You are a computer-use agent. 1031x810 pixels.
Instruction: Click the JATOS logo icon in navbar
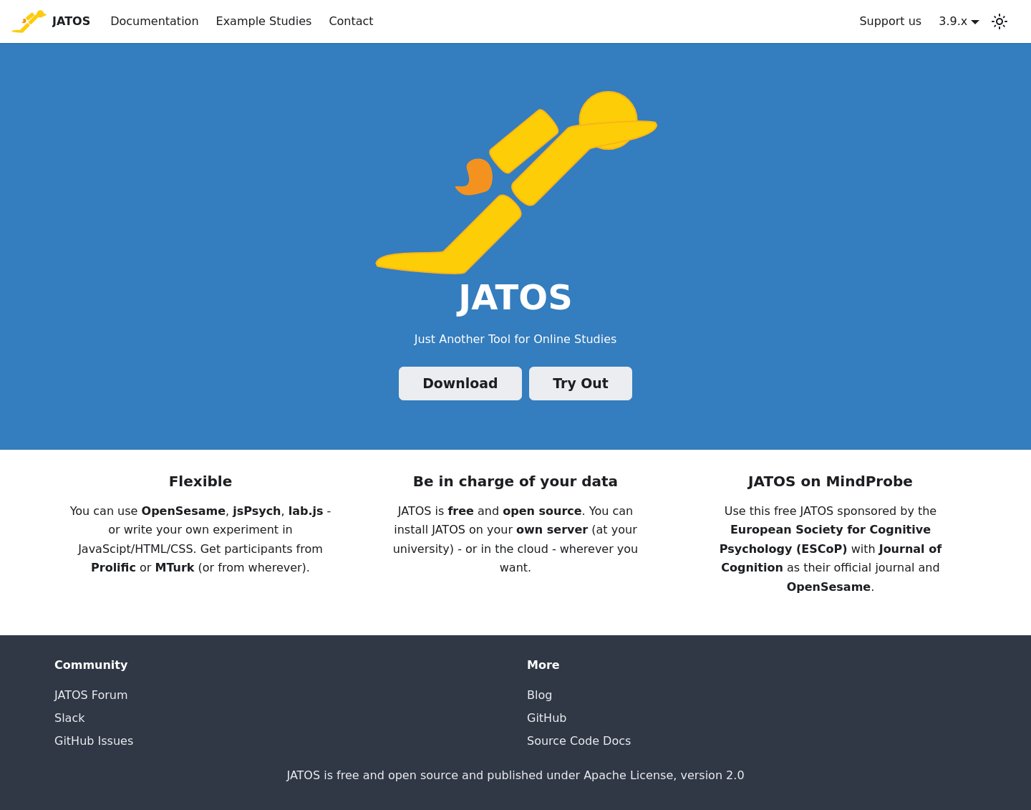click(29, 21)
